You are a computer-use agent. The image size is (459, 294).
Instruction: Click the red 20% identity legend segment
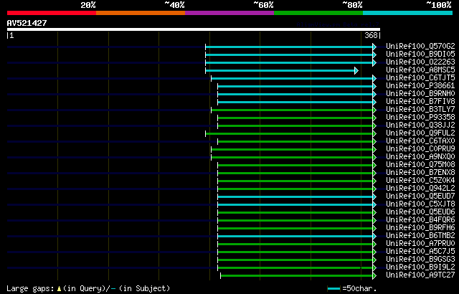tap(52, 13)
